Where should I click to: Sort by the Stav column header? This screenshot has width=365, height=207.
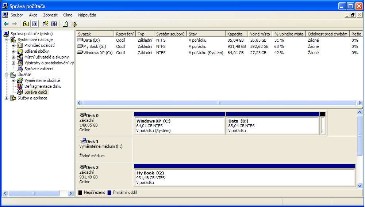(206, 34)
